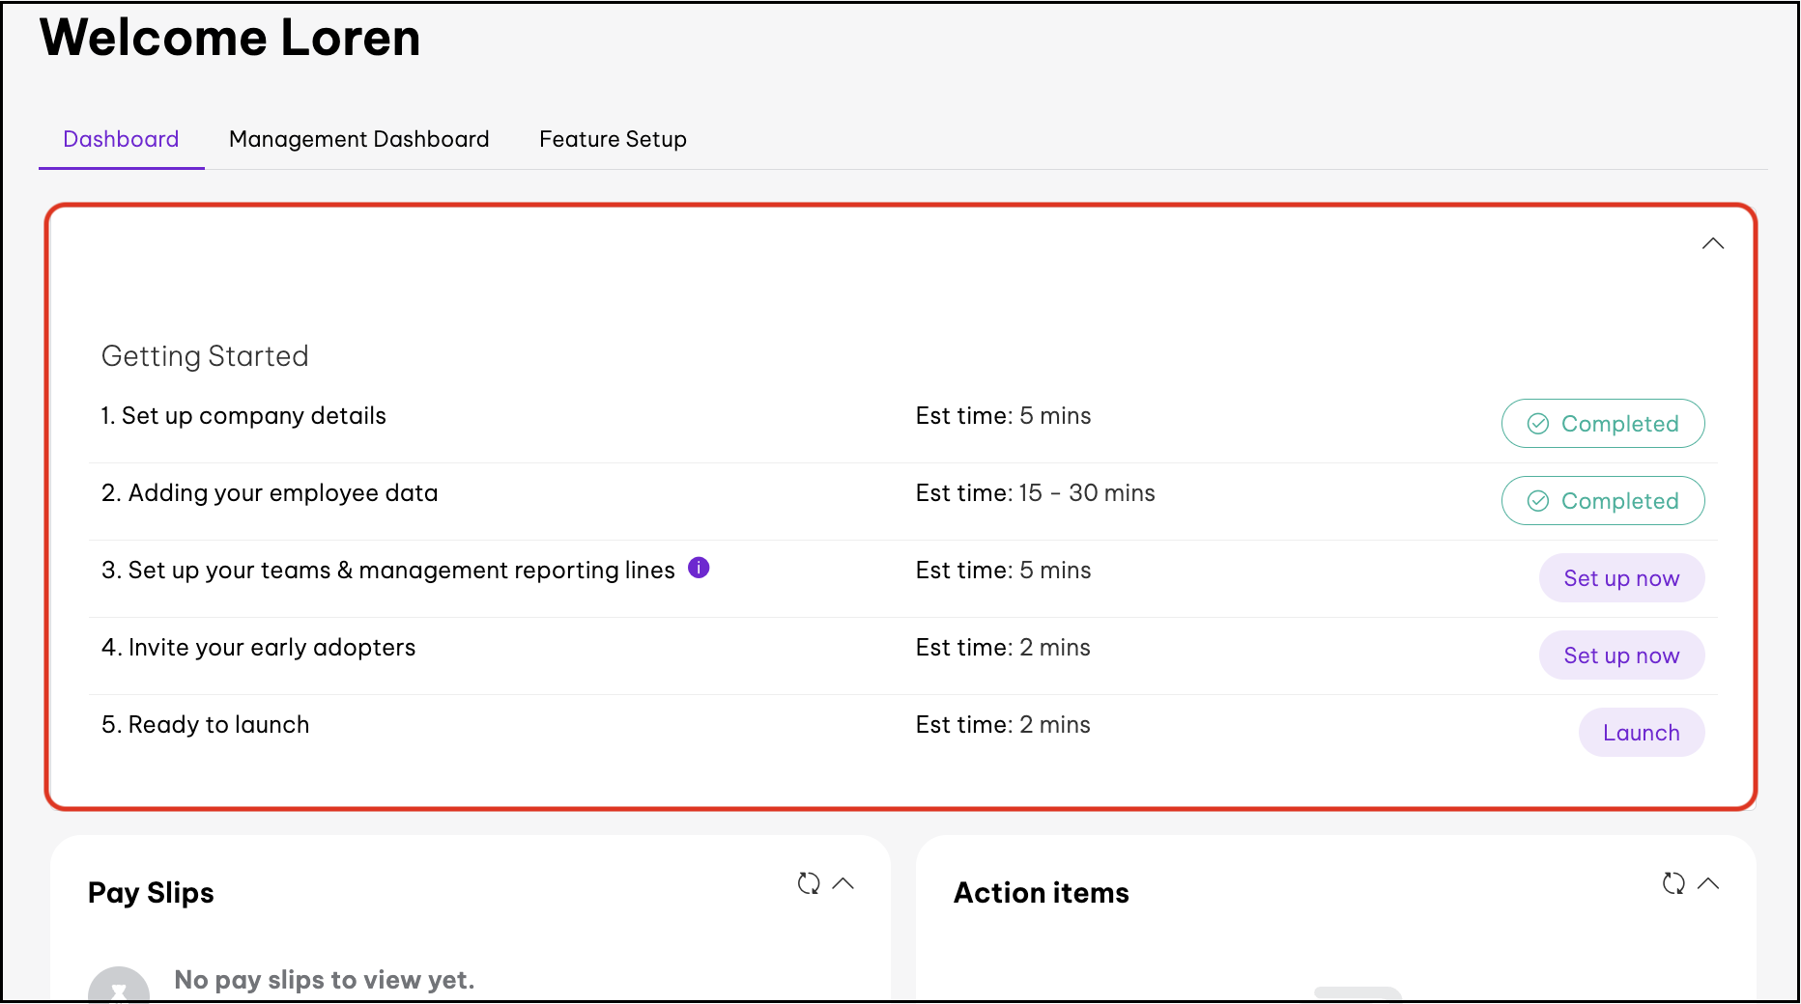
Task: Switch to Management Dashboard tab
Action: (x=358, y=139)
